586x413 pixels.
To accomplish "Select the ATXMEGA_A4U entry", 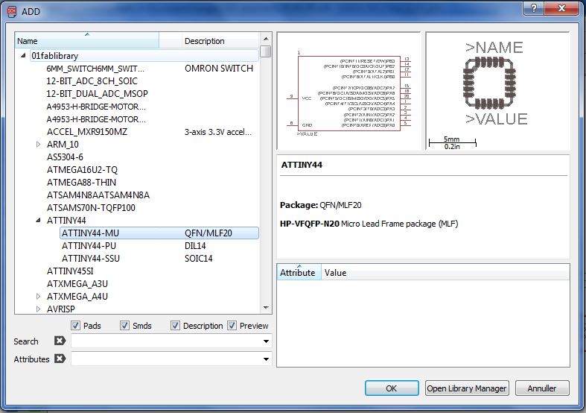I will pos(77,297).
